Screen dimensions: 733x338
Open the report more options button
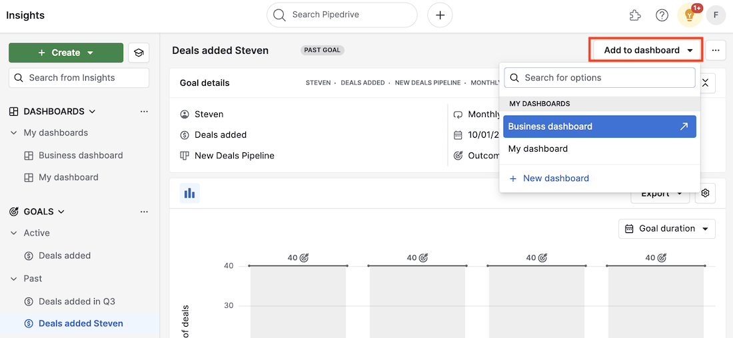(x=715, y=51)
